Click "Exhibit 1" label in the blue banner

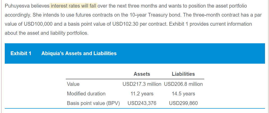[21, 53]
